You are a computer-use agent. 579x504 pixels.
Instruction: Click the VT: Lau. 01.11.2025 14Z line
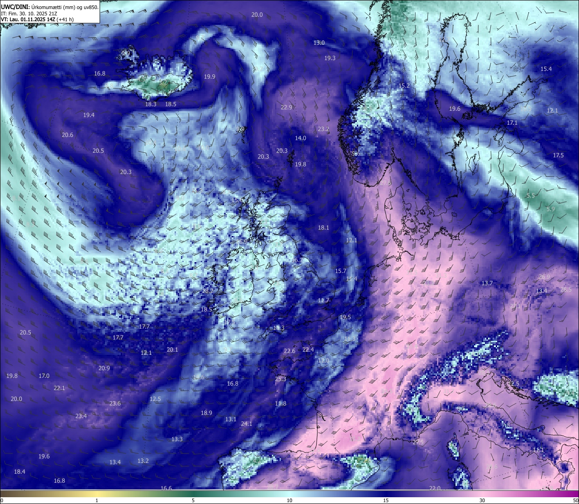pyautogui.click(x=37, y=19)
